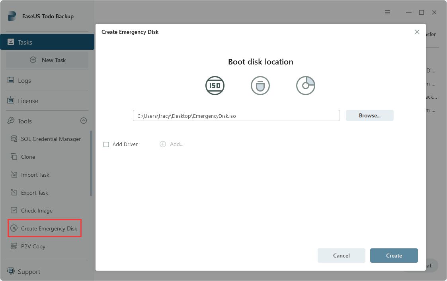Choose the CD/DVD boot disk option
This screenshot has width=447, height=281.
pos(305,86)
